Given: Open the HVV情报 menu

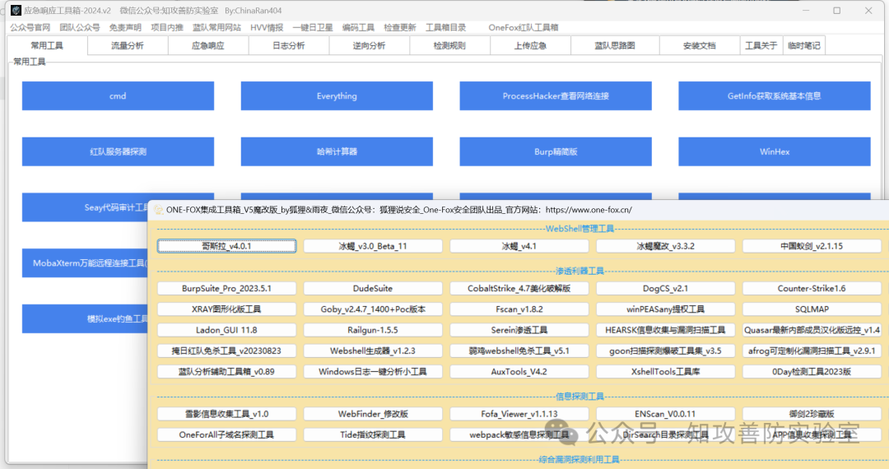Looking at the screenshot, I should point(267,27).
